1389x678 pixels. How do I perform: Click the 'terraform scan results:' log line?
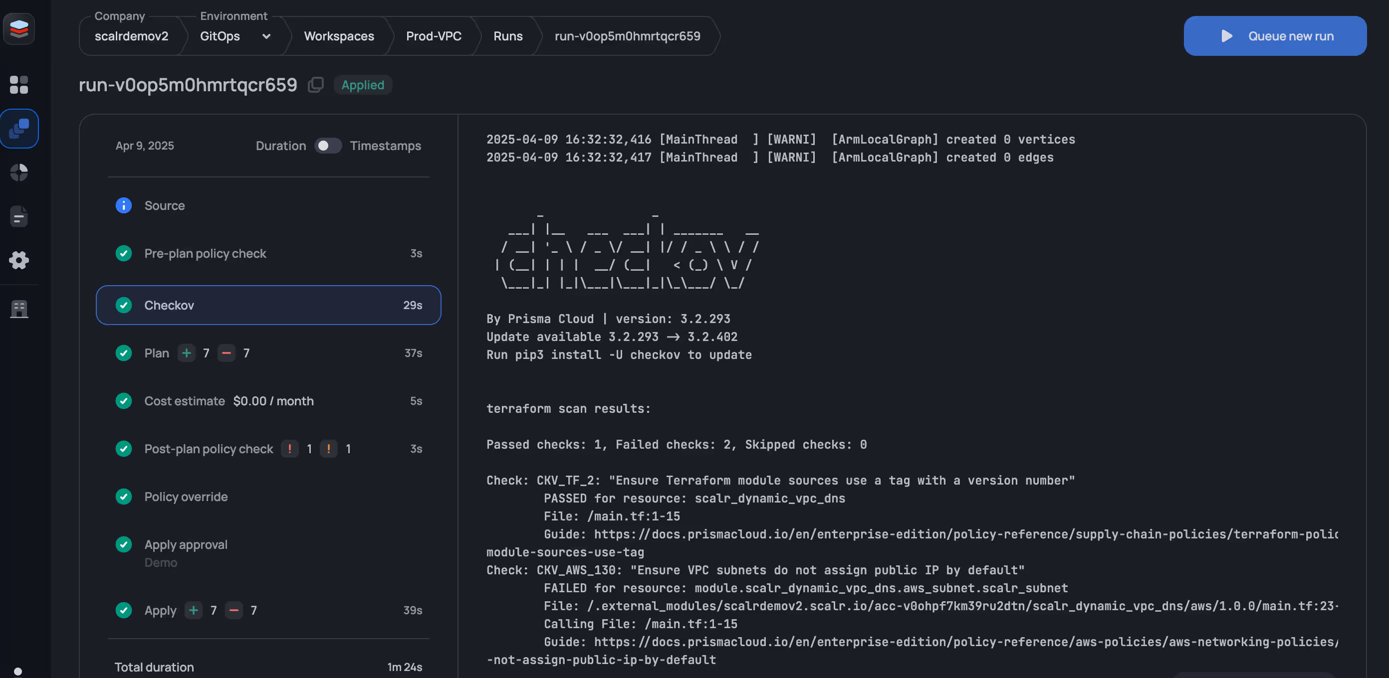(568, 408)
